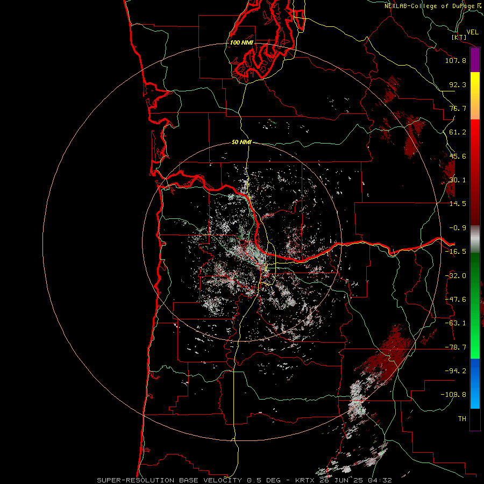Click the -63.1 scale value
Screen dimensions: 484x484
455,323
